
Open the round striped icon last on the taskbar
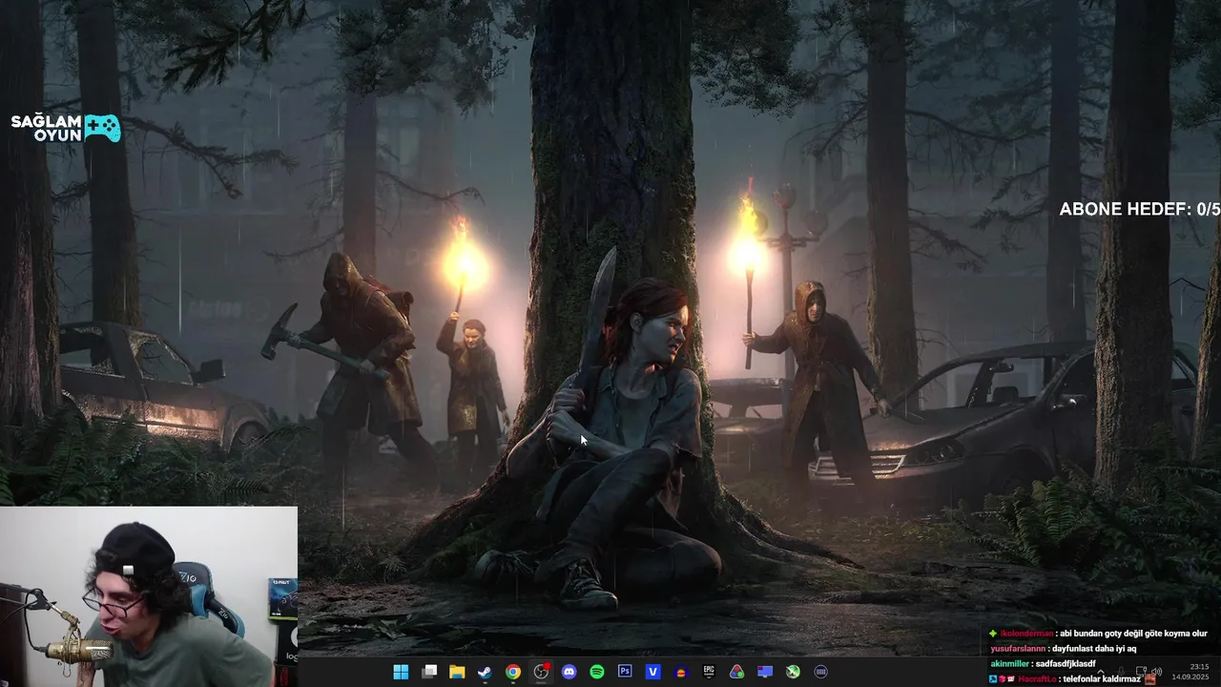[x=821, y=672]
